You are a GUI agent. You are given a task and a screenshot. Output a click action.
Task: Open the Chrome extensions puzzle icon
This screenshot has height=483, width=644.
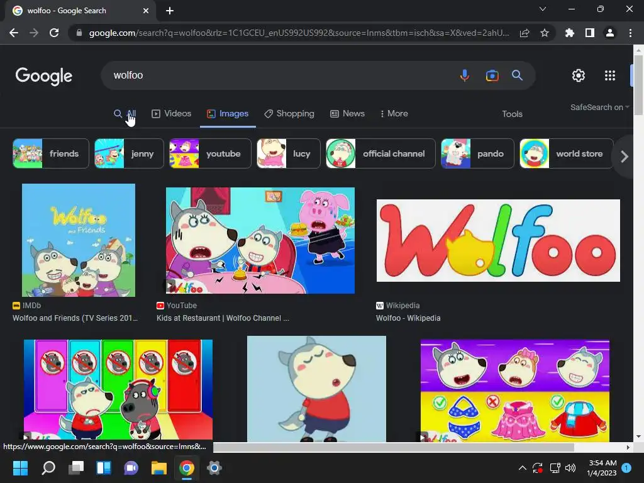[x=570, y=33]
